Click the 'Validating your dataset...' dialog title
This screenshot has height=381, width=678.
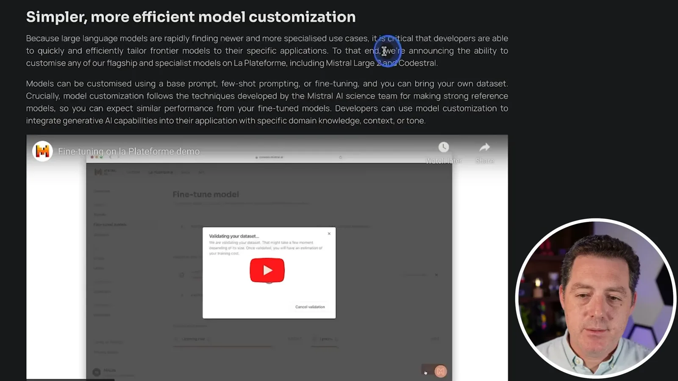[x=234, y=236]
